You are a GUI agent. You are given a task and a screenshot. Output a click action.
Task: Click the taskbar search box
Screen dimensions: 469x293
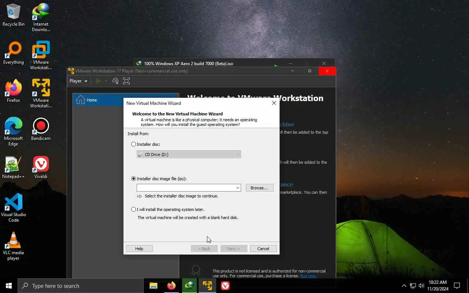point(81,286)
